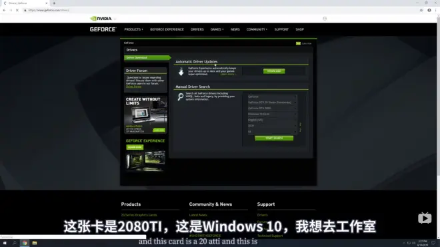Open the Windows Start menu
440x247 pixels.
pyautogui.click(x=5, y=243)
